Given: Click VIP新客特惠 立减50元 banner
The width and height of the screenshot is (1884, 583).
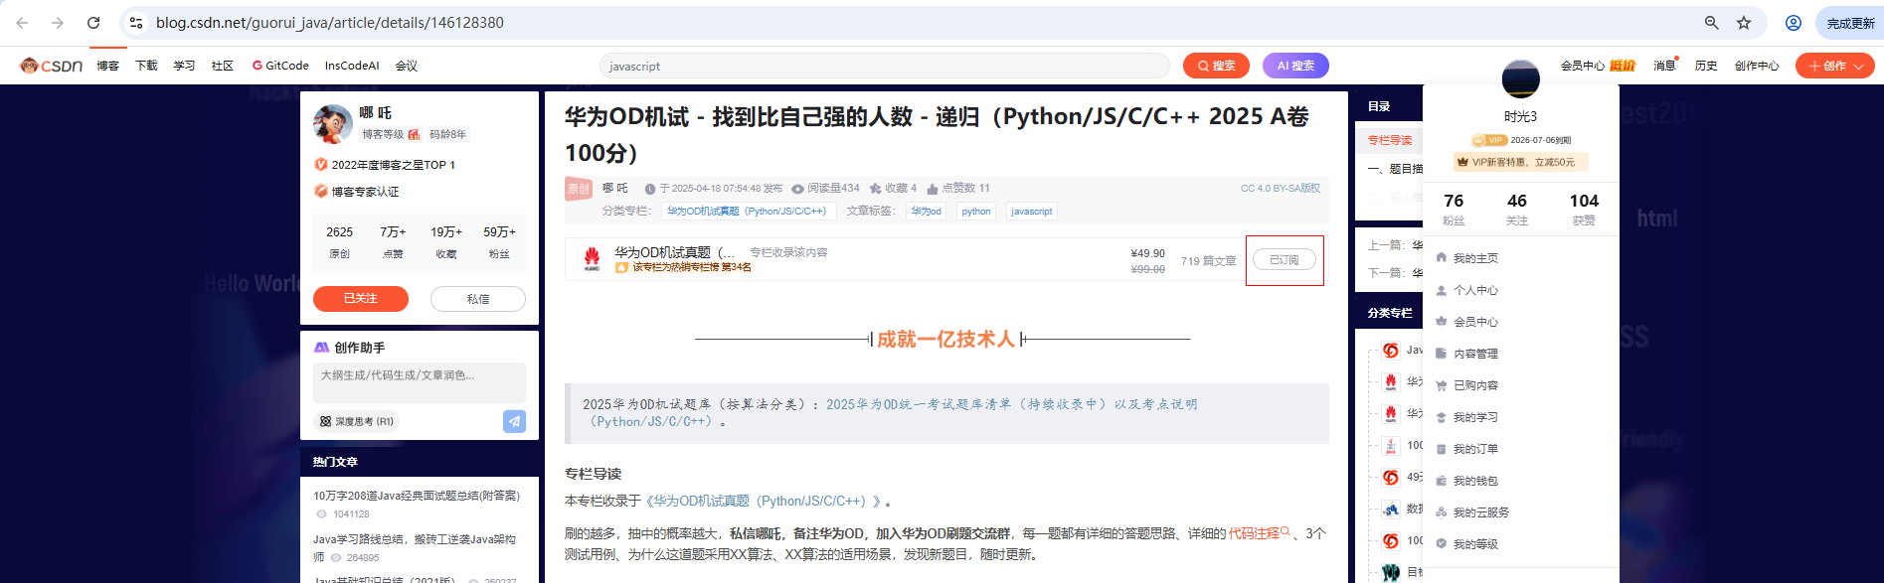Looking at the screenshot, I should 1520,162.
